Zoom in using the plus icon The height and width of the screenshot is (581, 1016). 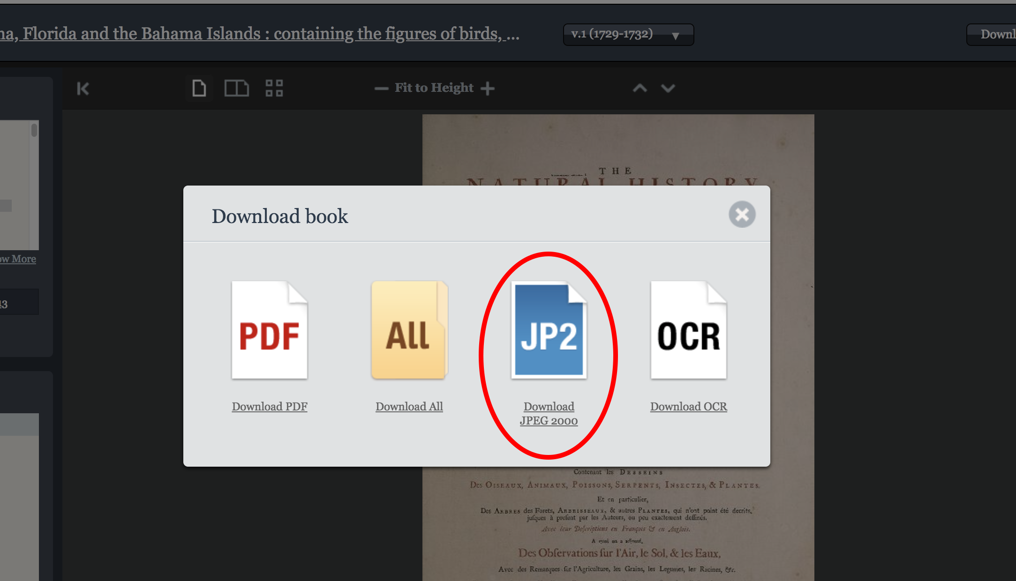click(x=488, y=88)
